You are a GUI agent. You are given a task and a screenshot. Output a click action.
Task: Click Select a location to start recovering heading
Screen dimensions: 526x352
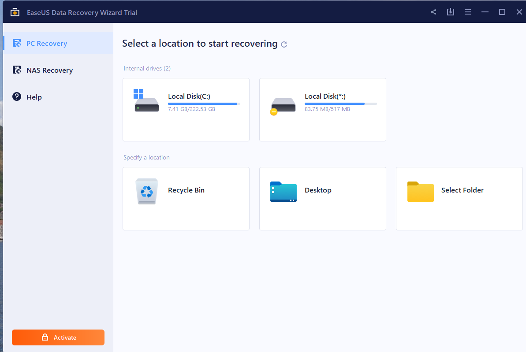(200, 44)
